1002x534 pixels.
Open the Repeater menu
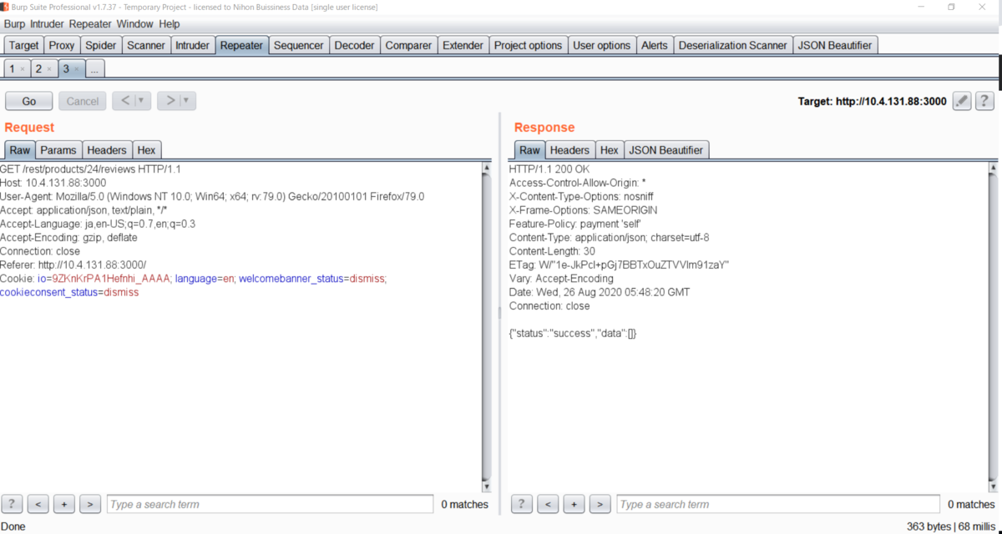point(91,24)
